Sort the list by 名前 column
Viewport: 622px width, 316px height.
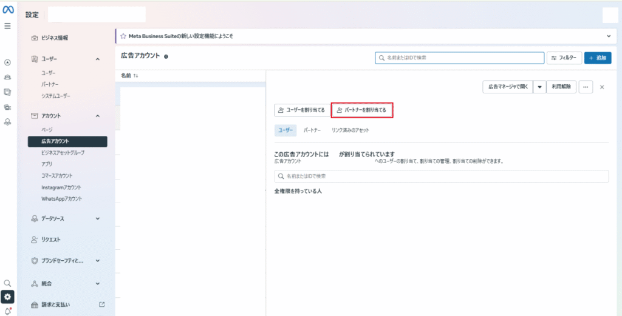click(x=129, y=76)
